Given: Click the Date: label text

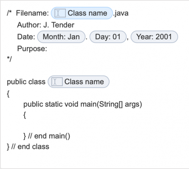Looking at the screenshot, I should pyautogui.click(x=26, y=37).
